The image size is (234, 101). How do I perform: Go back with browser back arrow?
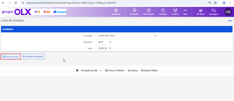tap(3, 3)
